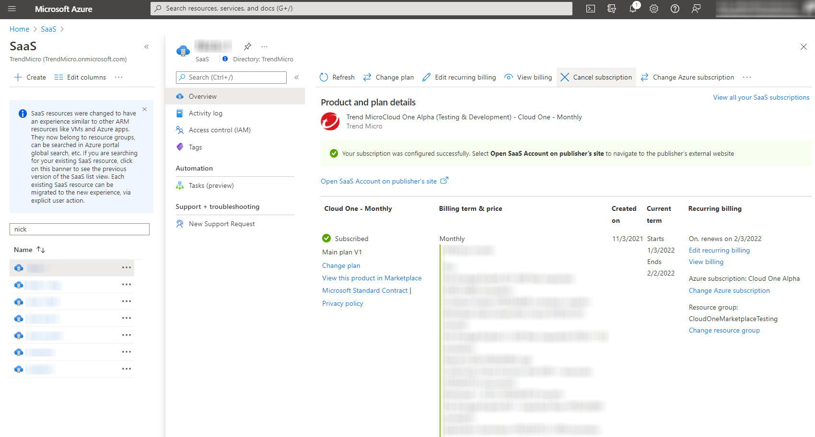Image resolution: width=815 pixels, height=437 pixels.
Task: Launch Cloud Shell from the top bar
Action: pyautogui.click(x=591, y=9)
